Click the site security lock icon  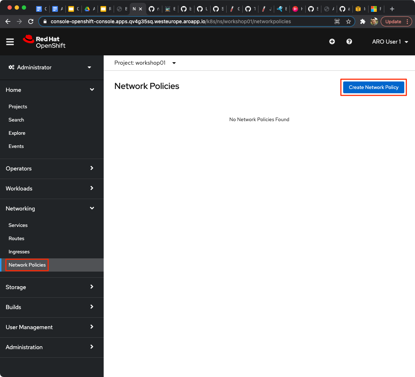(45, 21)
